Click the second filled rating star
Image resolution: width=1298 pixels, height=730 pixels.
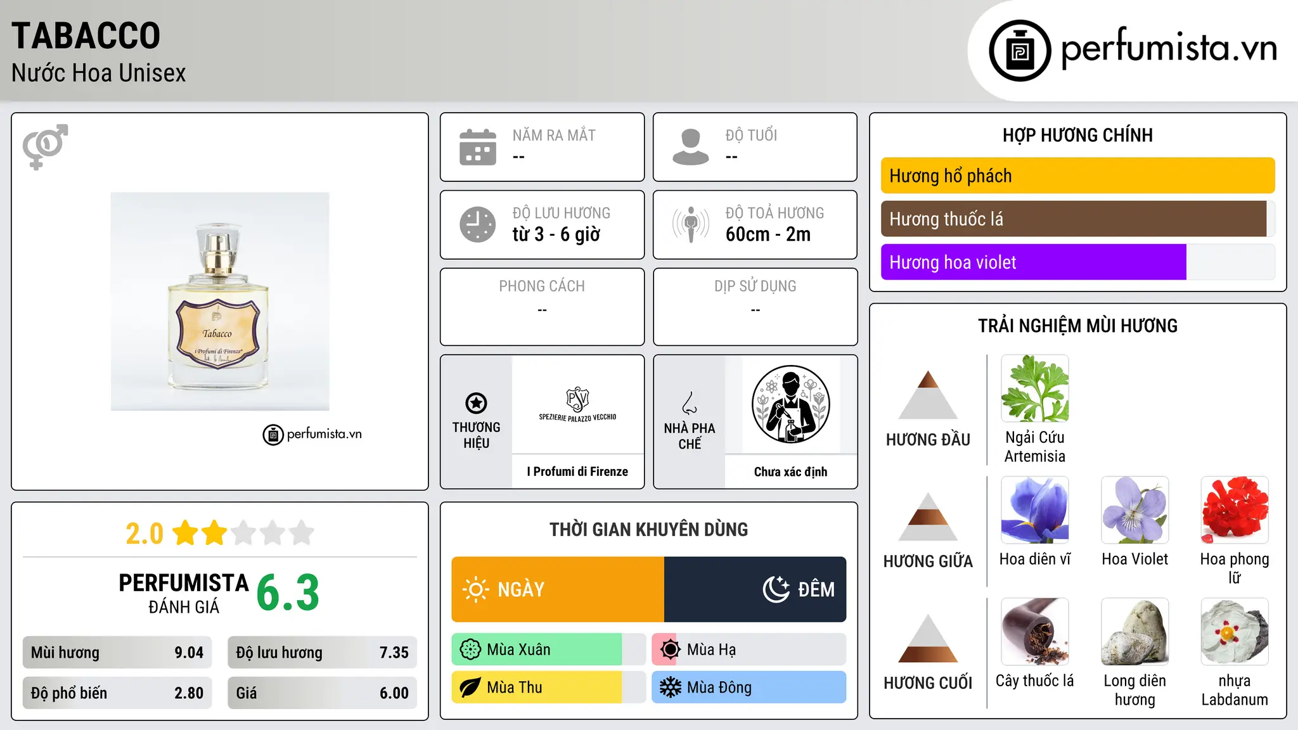click(x=214, y=533)
